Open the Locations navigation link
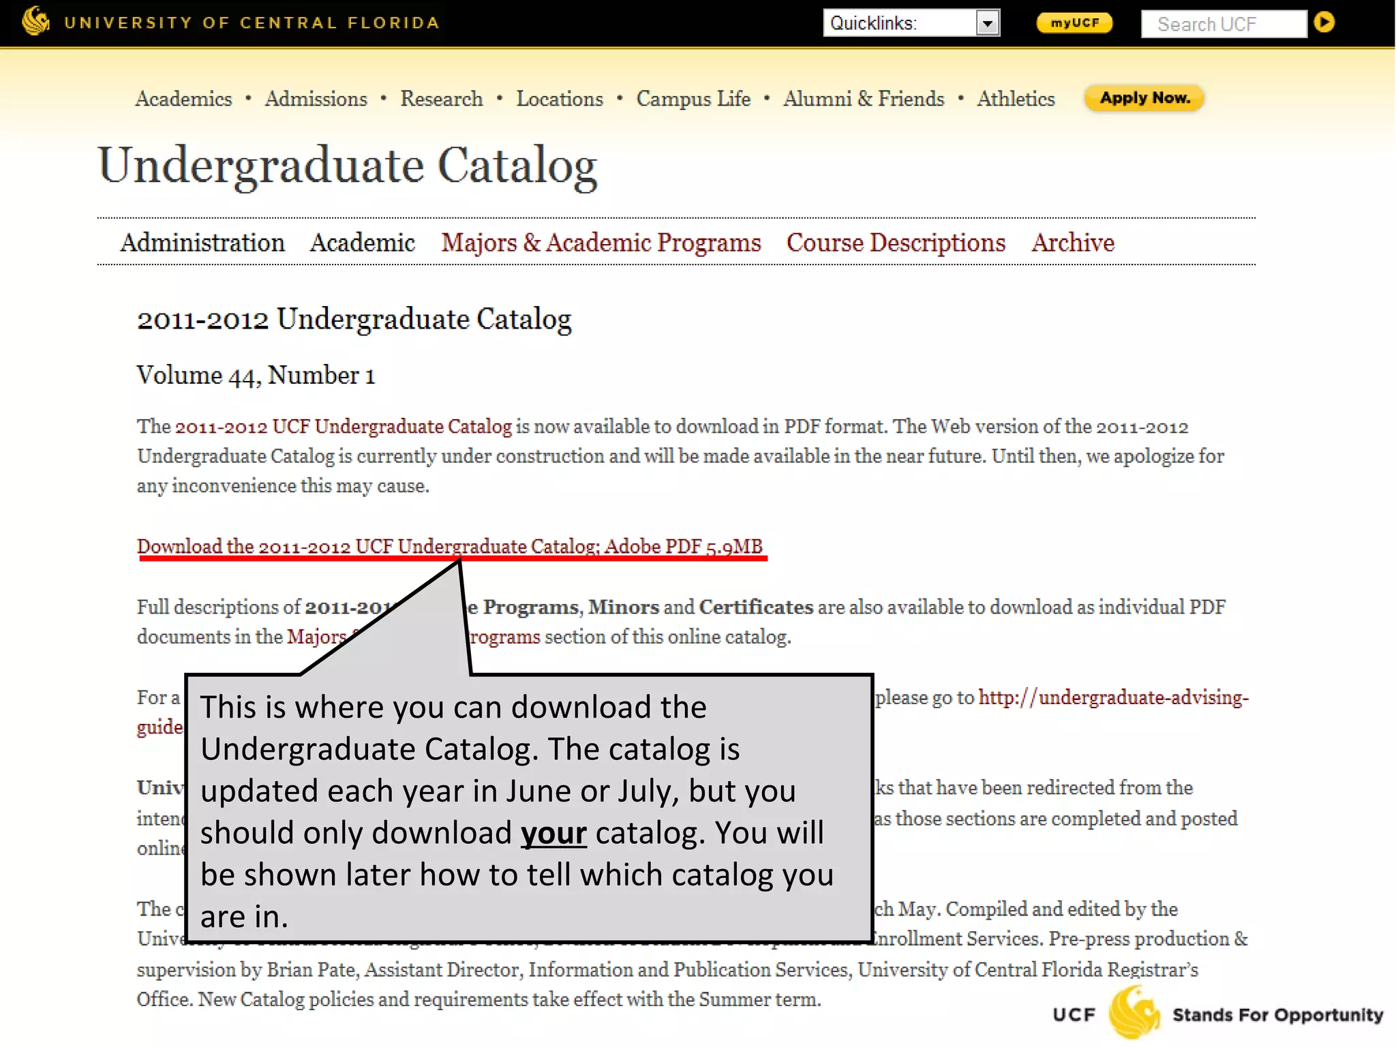The image size is (1396, 1047). click(560, 99)
